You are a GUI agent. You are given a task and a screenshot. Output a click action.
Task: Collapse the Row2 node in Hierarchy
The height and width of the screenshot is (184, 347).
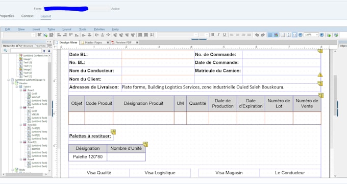[x=21, y=107]
